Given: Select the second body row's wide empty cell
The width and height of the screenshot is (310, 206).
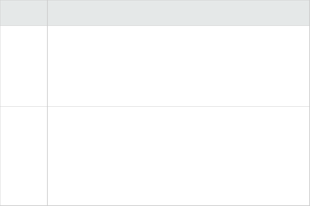Looking at the screenshot, I should pos(179,156).
